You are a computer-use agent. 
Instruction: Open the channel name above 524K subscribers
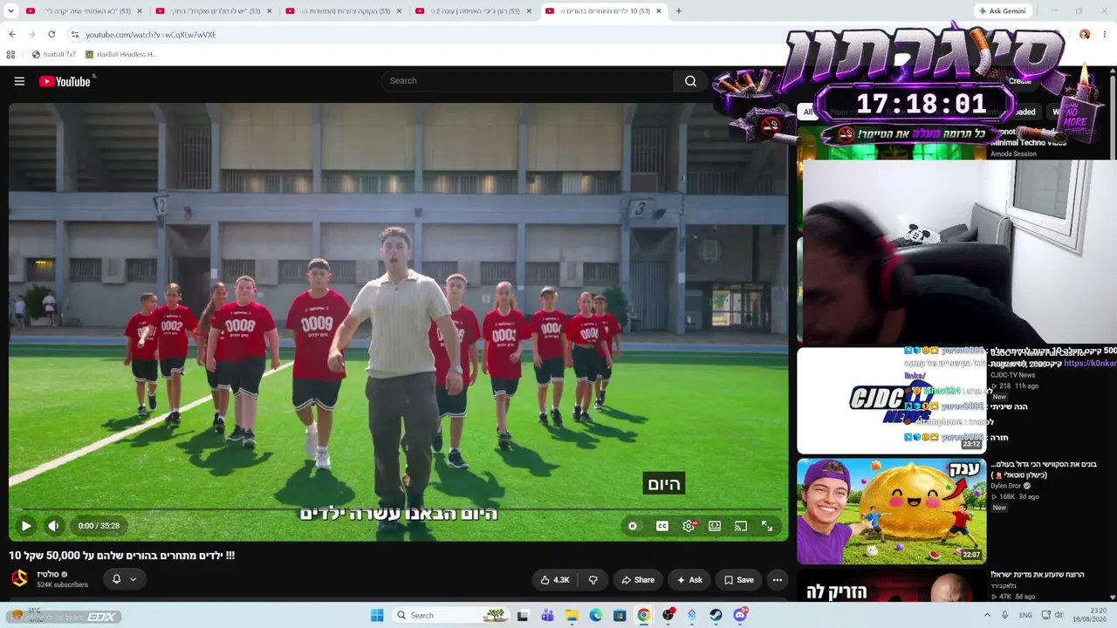tap(48, 574)
